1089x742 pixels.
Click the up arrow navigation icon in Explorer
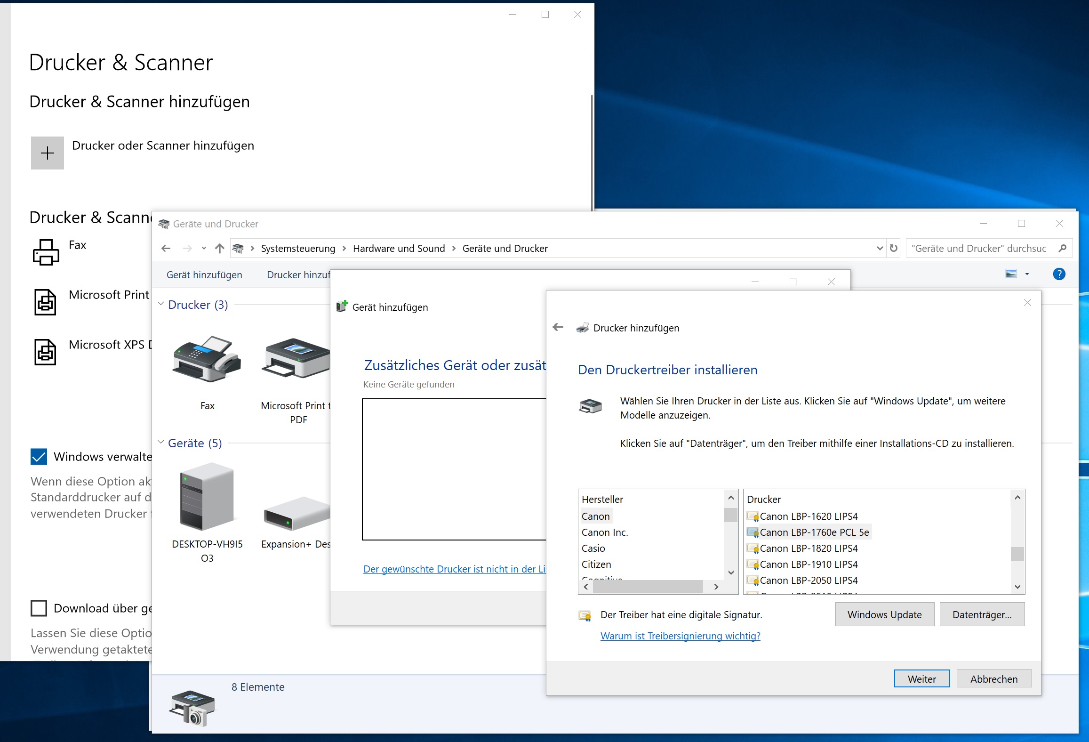click(219, 248)
